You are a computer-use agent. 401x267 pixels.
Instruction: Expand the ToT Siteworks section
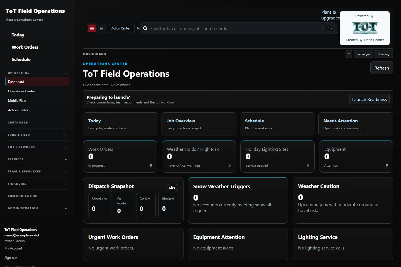tap(37, 147)
